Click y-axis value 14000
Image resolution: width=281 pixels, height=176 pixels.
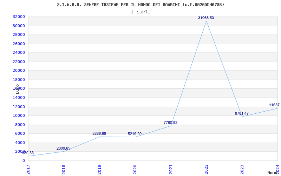click(x=19, y=98)
